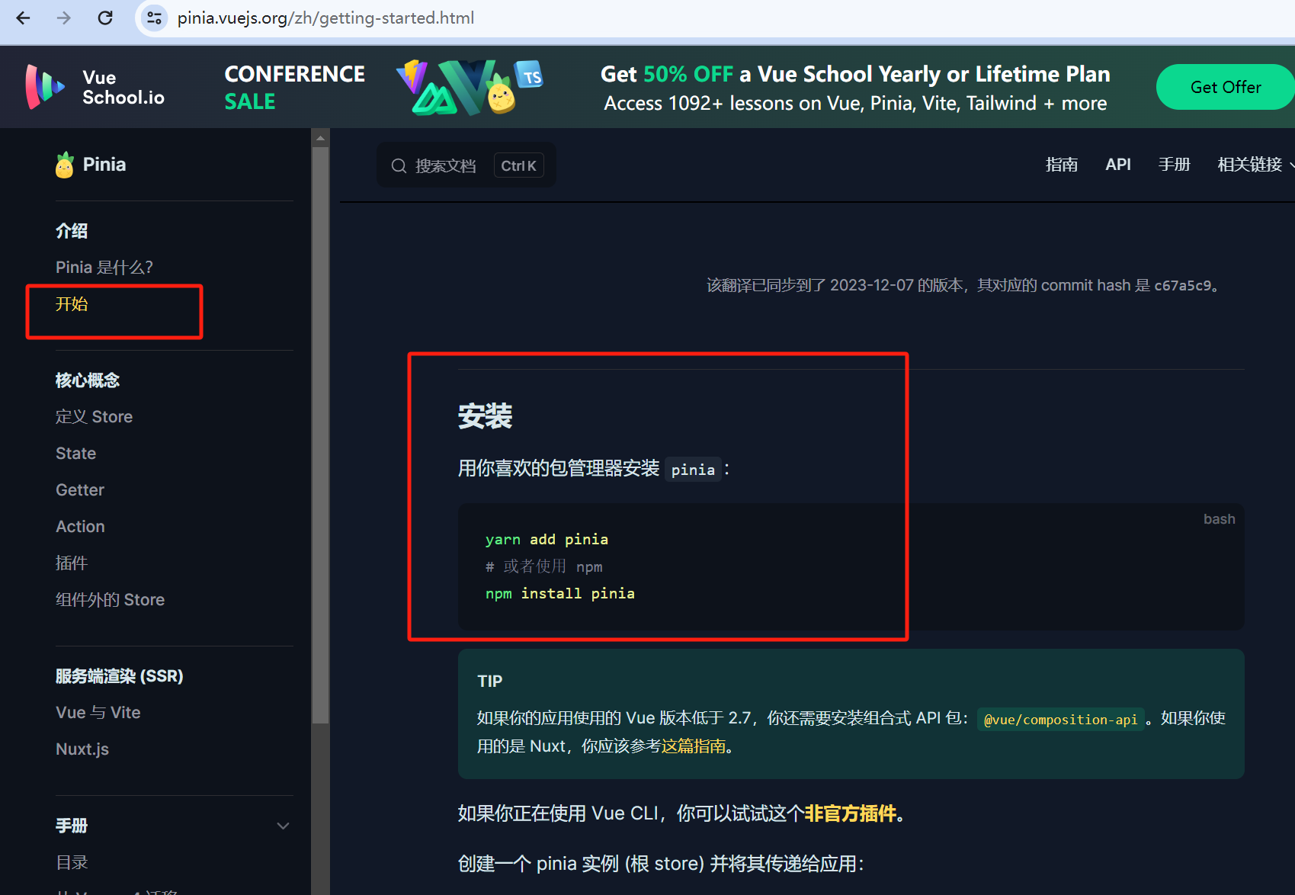Open the 非官方插件 link

point(850,813)
